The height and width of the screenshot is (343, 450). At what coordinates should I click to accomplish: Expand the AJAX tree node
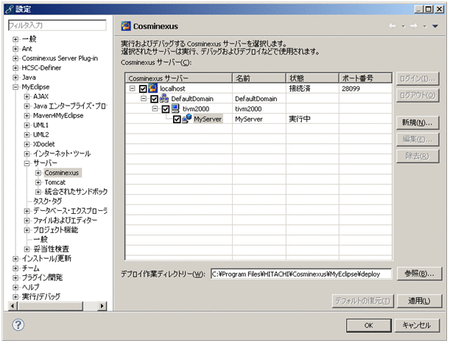(27, 97)
